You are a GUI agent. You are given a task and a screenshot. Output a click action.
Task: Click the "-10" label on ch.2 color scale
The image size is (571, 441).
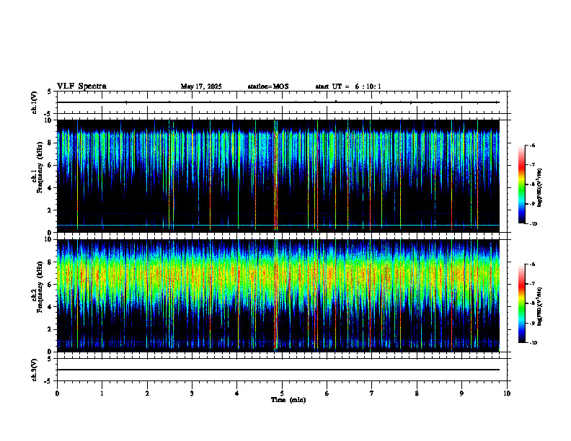pyautogui.click(x=533, y=343)
